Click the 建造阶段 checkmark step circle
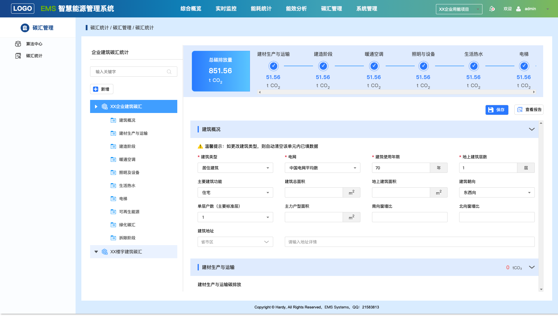The height and width of the screenshot is (316, 558). pyautogui.click(x=323, y=66)
